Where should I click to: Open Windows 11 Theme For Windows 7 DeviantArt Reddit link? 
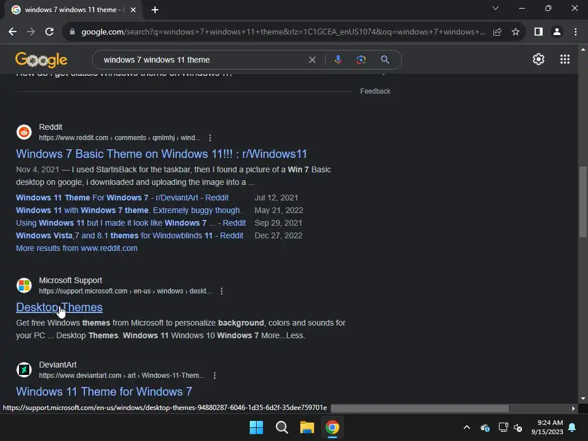pos(122,198)
